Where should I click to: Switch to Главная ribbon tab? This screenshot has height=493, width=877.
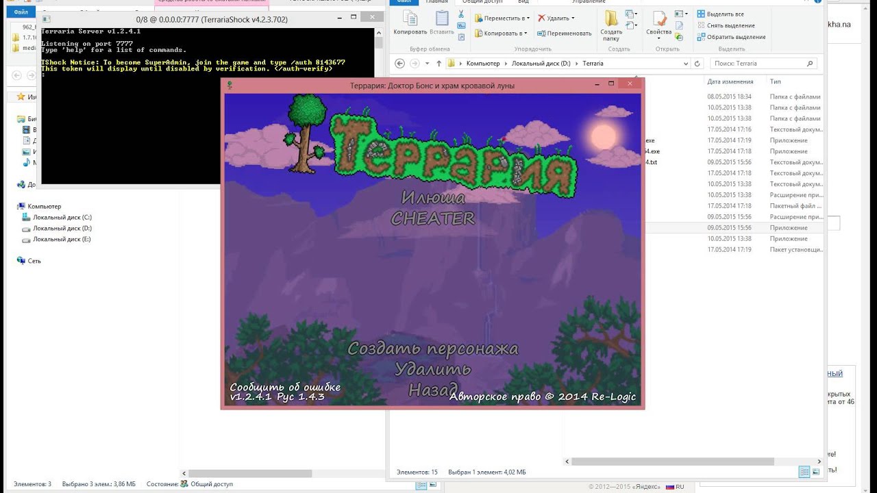tap(436, 2)
